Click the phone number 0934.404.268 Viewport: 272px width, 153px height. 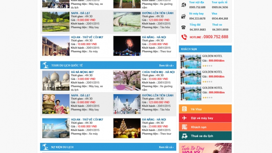click(x=220, y=19)
